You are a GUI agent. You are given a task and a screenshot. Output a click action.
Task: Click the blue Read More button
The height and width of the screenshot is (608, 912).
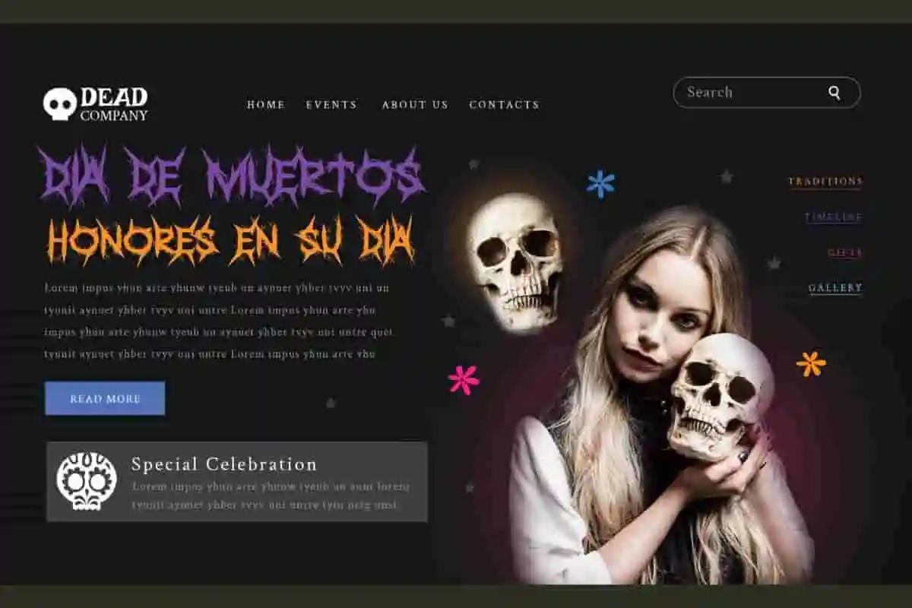105,398
